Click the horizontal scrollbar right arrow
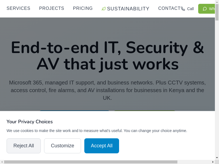 (213, 162)
